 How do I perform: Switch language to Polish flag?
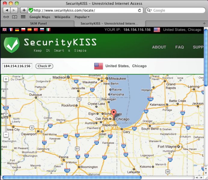pos(23,29)
